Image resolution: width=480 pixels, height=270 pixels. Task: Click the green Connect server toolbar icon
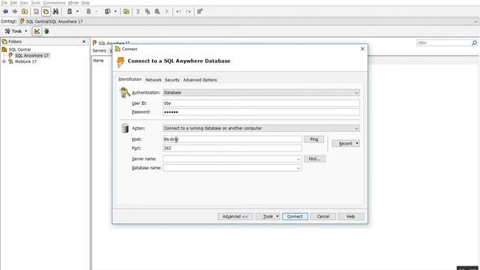click(x=70, y=12)
